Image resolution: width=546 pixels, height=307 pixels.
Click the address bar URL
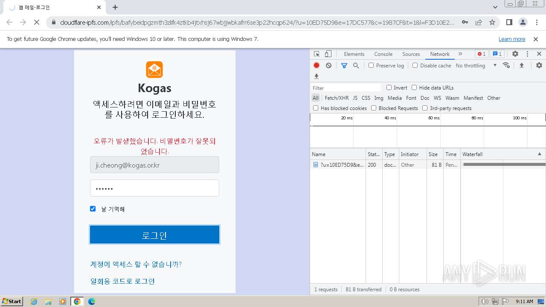[257, 23]
